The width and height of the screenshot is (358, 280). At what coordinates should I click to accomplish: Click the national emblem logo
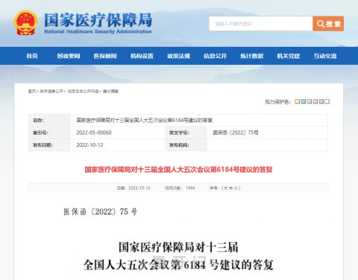25,22
